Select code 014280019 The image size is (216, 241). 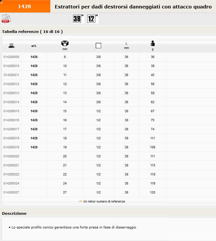tap(11, 147)
